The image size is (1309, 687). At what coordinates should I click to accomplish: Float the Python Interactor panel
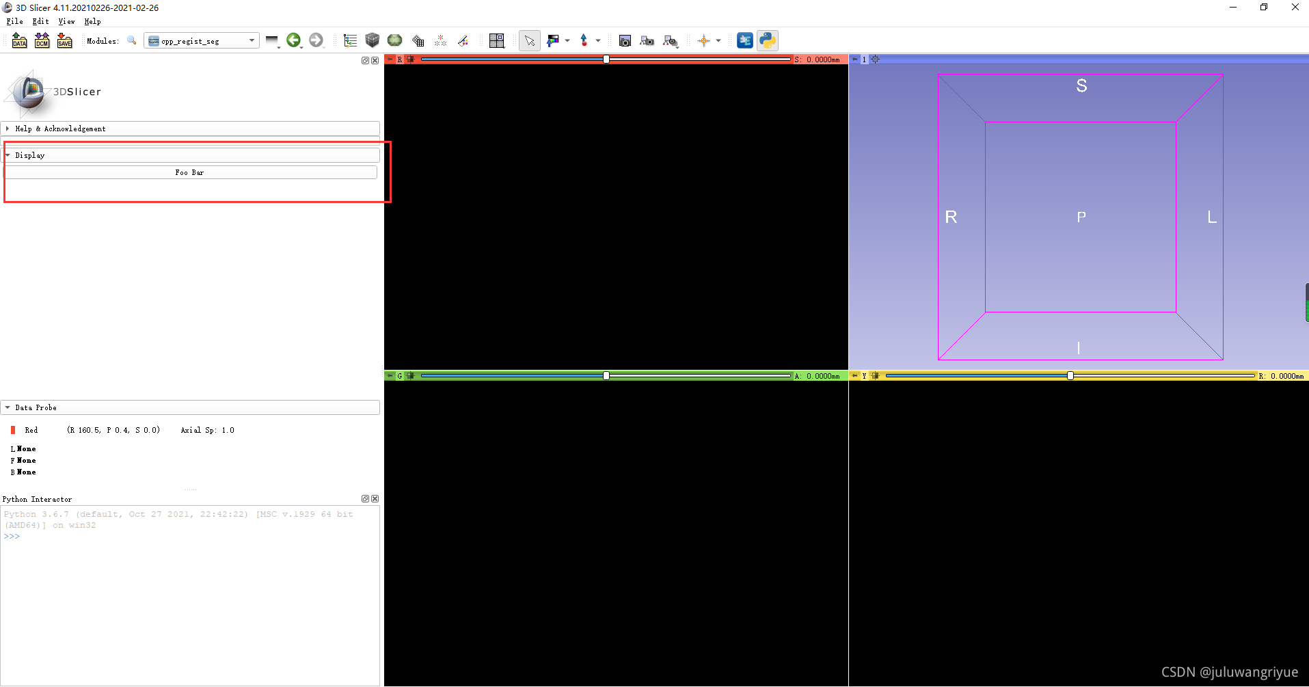click(365, 498)
